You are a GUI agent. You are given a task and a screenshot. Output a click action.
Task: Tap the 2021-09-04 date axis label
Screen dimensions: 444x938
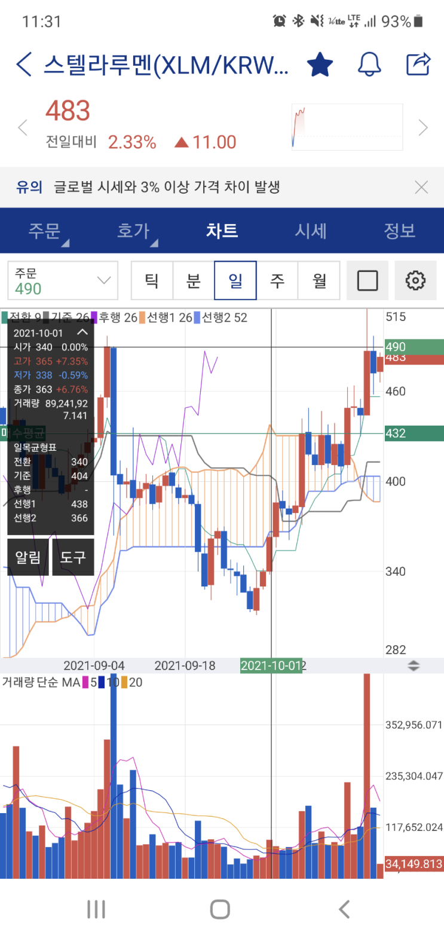94,665
